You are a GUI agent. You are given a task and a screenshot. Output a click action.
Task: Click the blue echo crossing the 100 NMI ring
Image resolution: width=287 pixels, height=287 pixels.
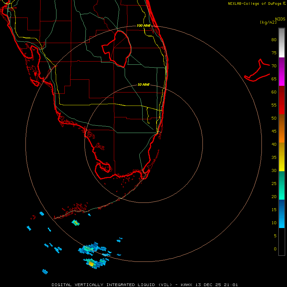pos(92,249)
